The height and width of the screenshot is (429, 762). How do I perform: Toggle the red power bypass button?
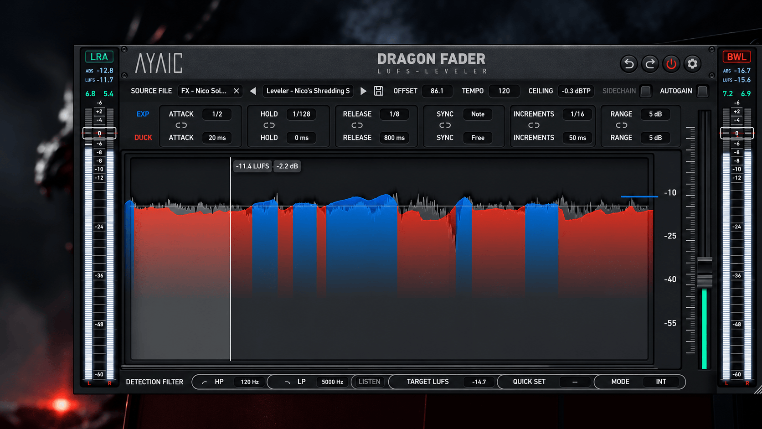pos(671,64)
